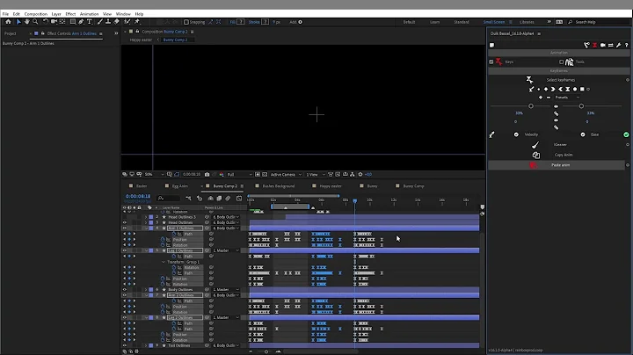Switch to the Standard workspace
Viewport: 633px width, 355px height.
461,22
